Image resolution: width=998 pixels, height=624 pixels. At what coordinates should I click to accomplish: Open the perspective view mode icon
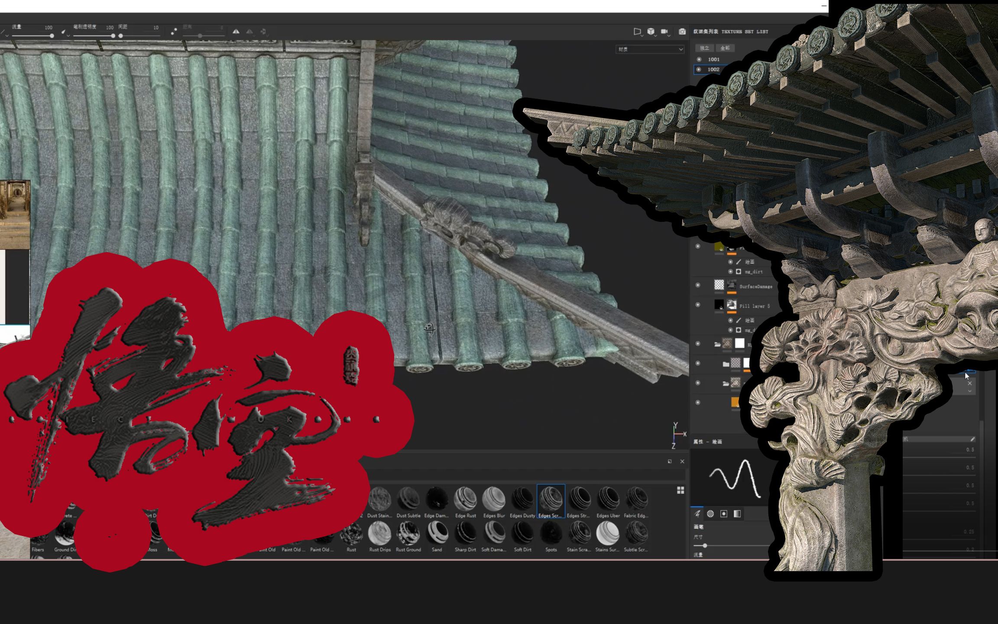pyautogui.click(x=637, y=32)
